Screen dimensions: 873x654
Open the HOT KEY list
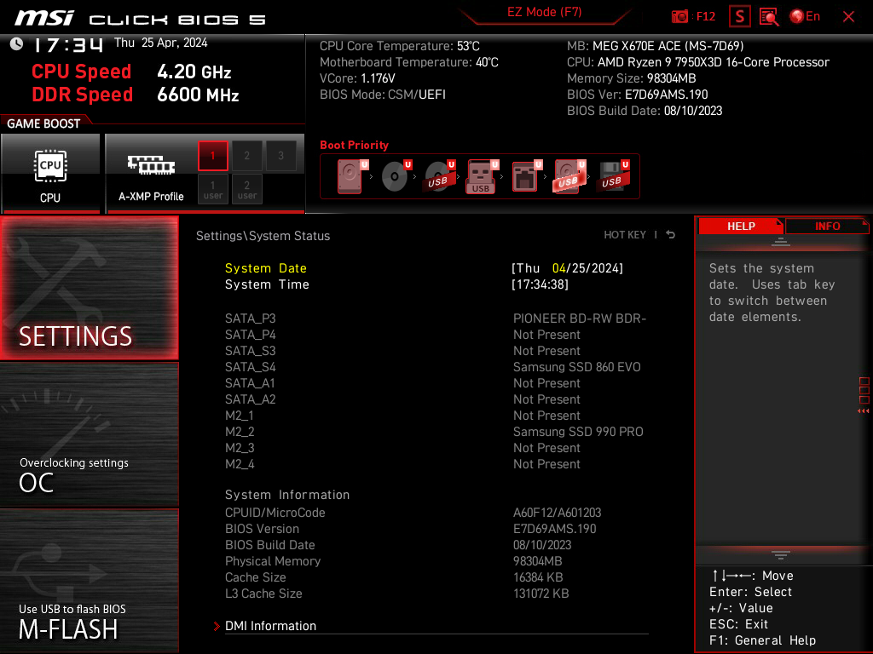(625, 235)
